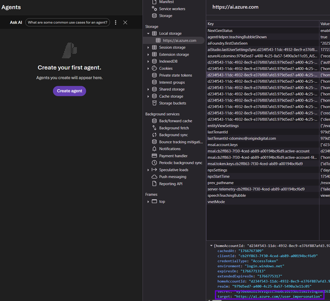330x301 pixels.
Task: Select the speechTeachingBubble row
Action: point(268,195)
